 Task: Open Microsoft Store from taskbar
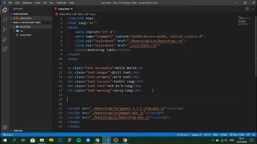[x=33, y=140]
